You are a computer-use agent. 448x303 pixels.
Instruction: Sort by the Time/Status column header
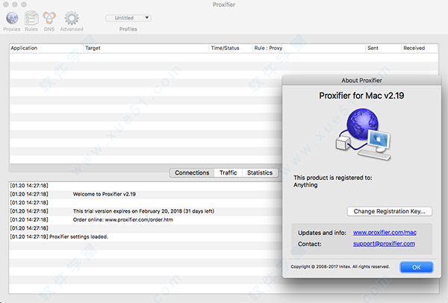click(231, 48)
